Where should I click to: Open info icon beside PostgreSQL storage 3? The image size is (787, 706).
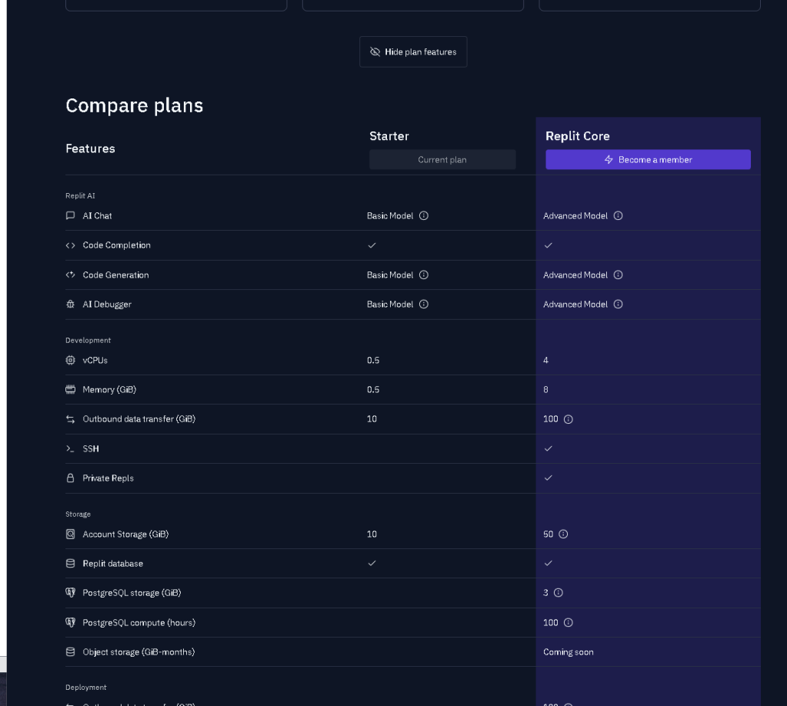point(558,593)
